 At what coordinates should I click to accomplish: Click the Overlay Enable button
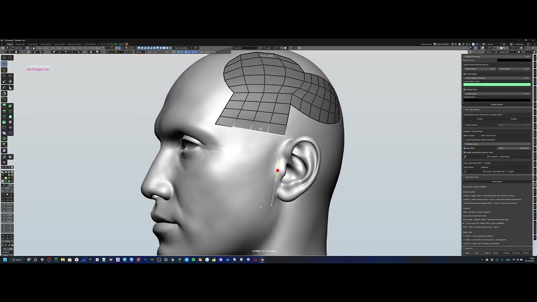(480, 119)
